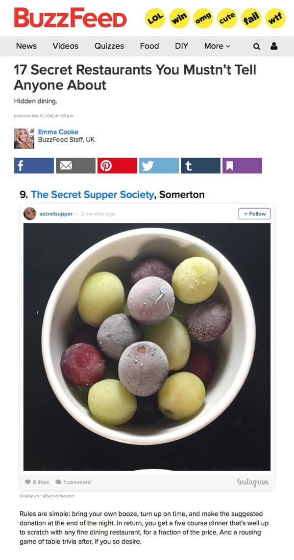This screenshot has width=294, height=560.
Task: Go to News section
Action: pyautogui.click(x=26, y=46)
